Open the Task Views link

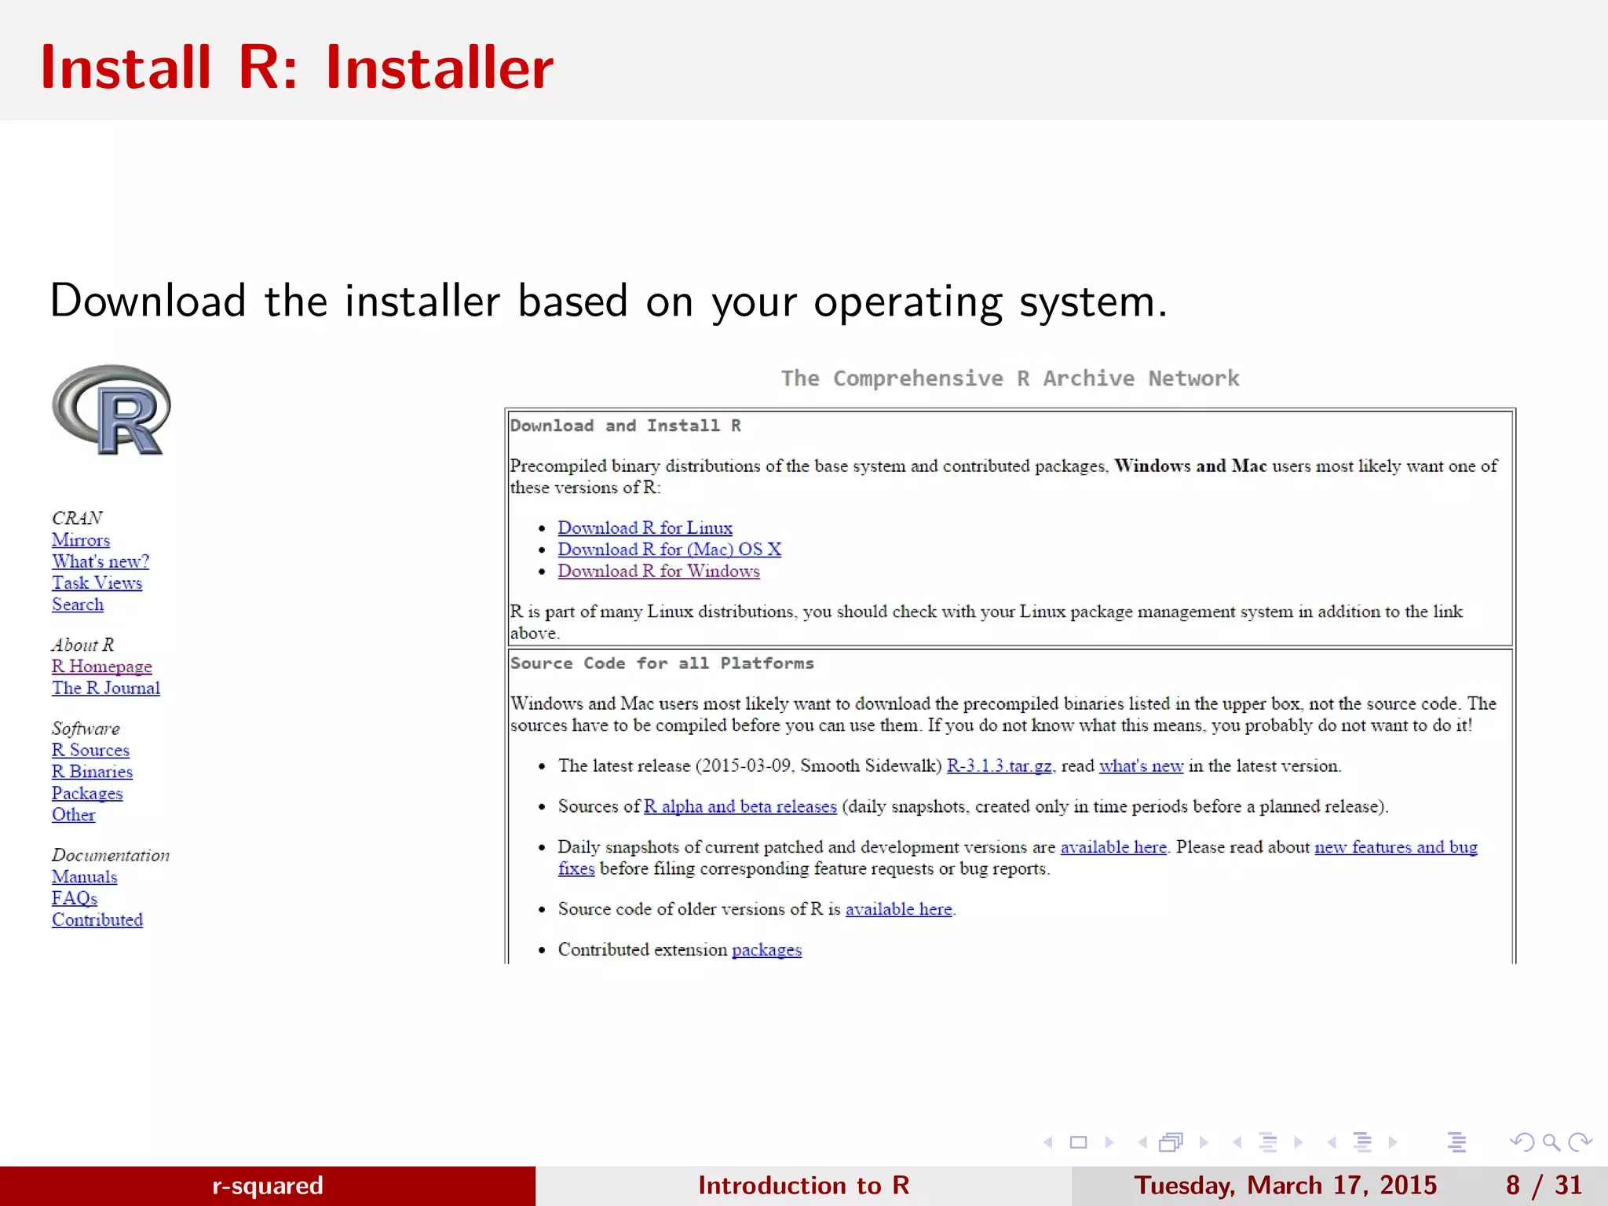pyautogui.click(x=97, y=583)
